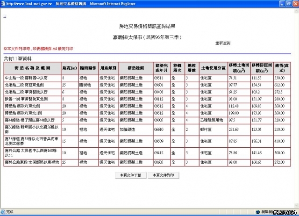Click the 重新查詢 link

click(223, 43)
